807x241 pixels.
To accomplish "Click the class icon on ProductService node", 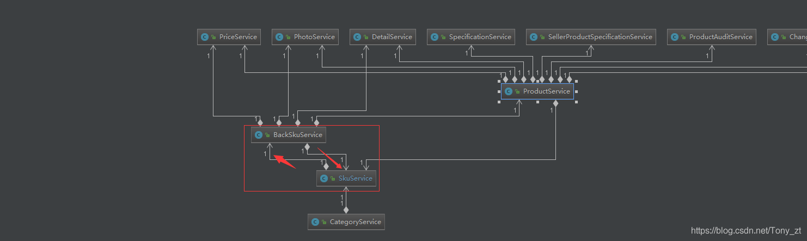I will click(509, 91).
